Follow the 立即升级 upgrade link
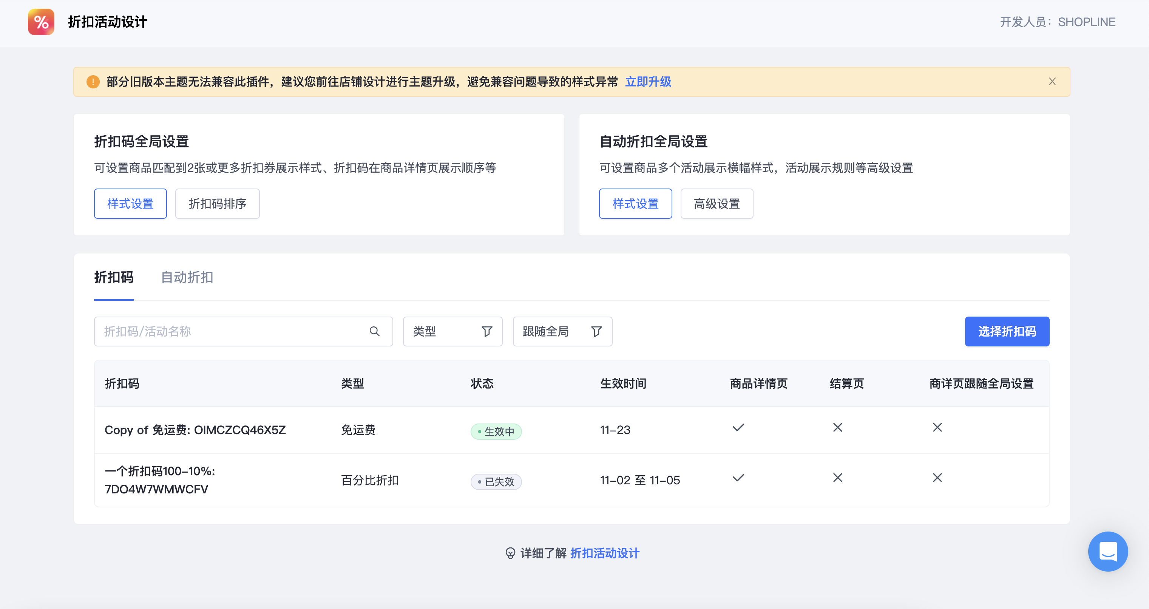Viewport: 1149px width, 609px height. [648, 82]
